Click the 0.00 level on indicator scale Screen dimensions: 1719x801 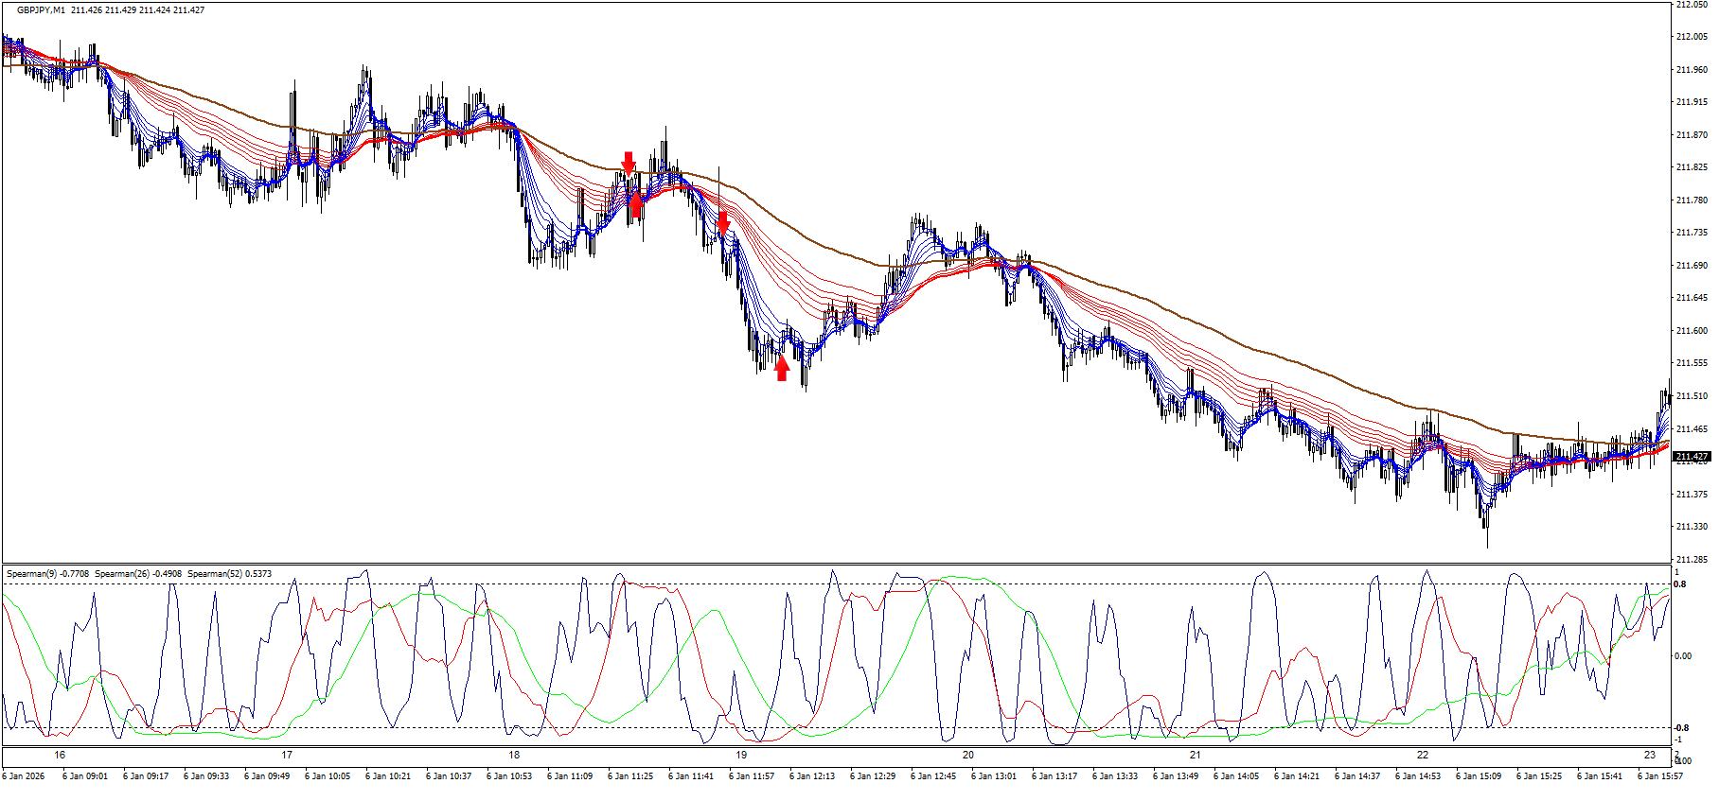[1683, 656]
